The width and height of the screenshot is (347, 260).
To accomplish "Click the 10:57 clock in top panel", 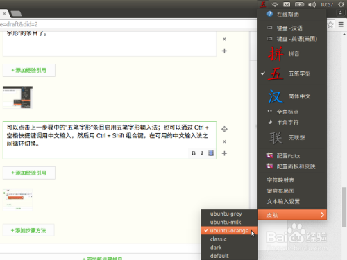I will coord(327,5).
